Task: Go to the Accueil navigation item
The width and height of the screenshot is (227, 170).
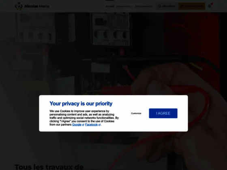Action: (x=110, y=6)
